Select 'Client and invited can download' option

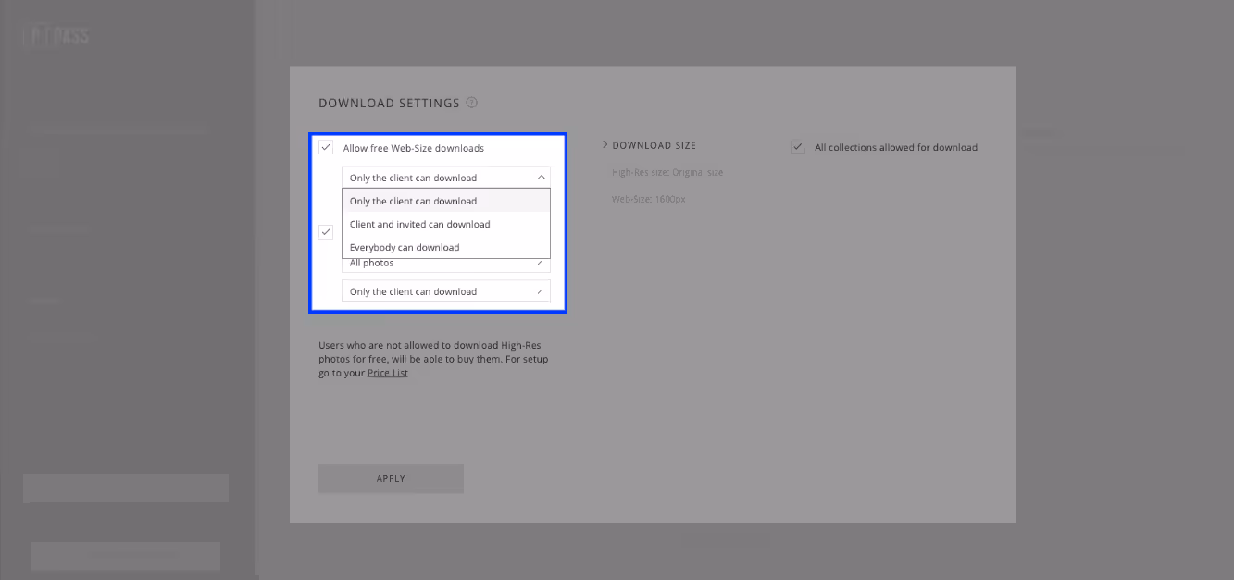446,224
